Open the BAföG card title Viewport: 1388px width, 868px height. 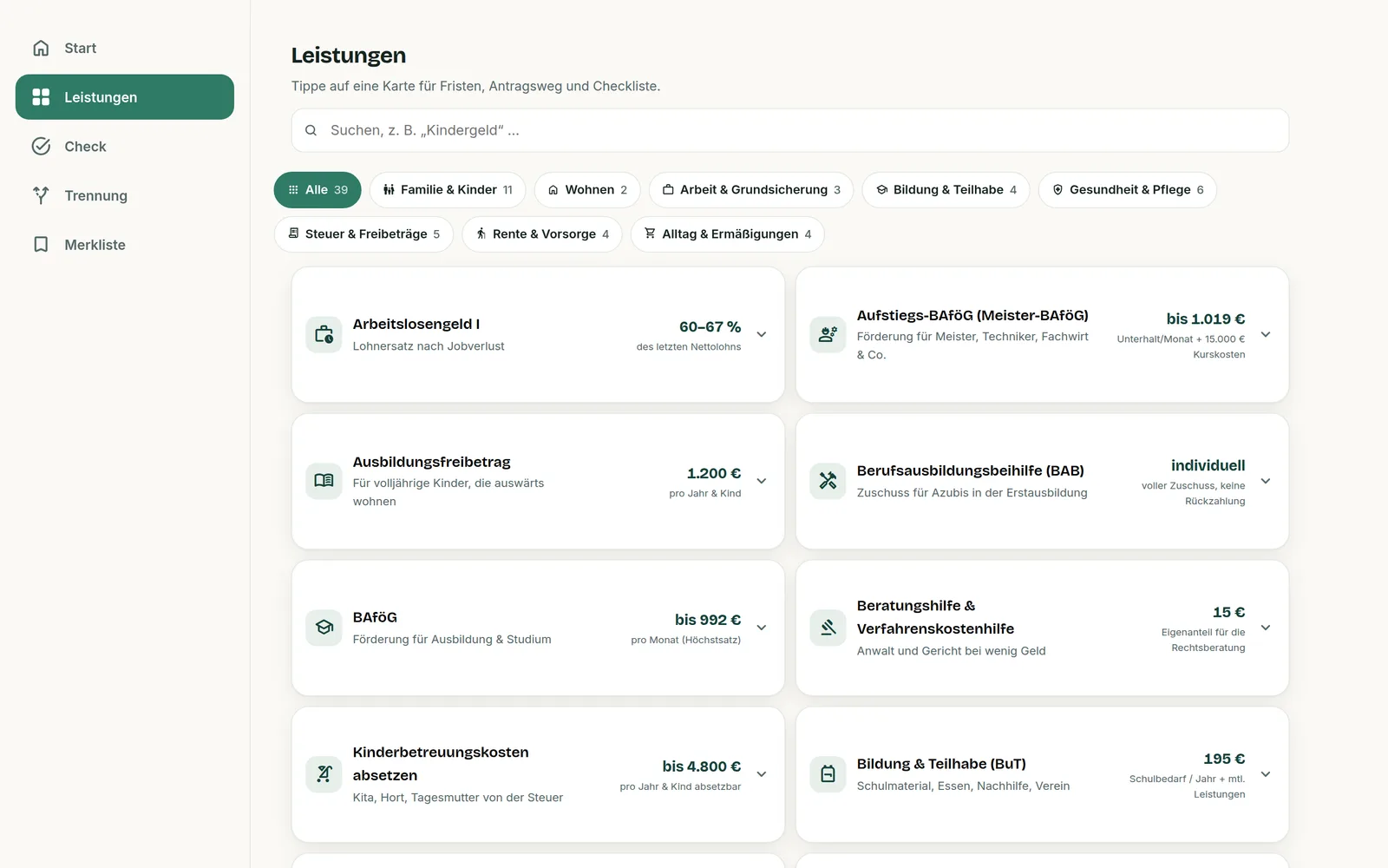[375, 617]
